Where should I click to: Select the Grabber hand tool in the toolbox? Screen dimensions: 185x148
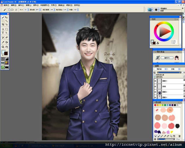(x=6, y=47)
